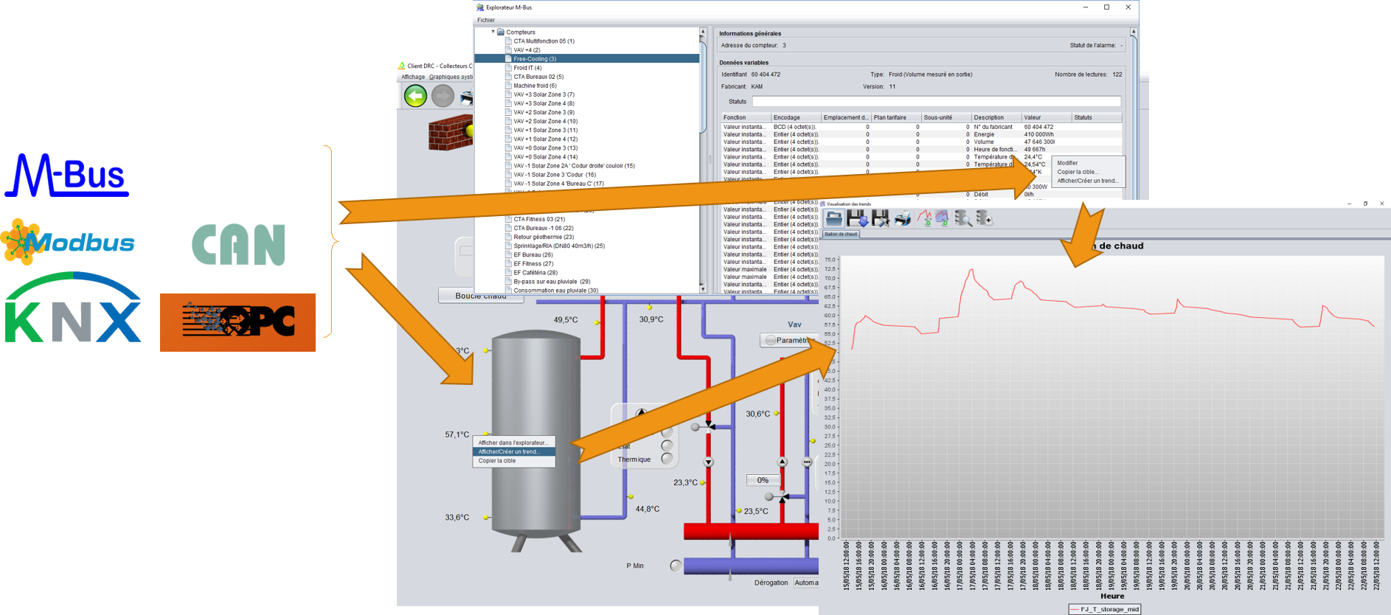Select Froid IT (4) in tree
This screenshot has height=615, width=1391.
[527, 68]
